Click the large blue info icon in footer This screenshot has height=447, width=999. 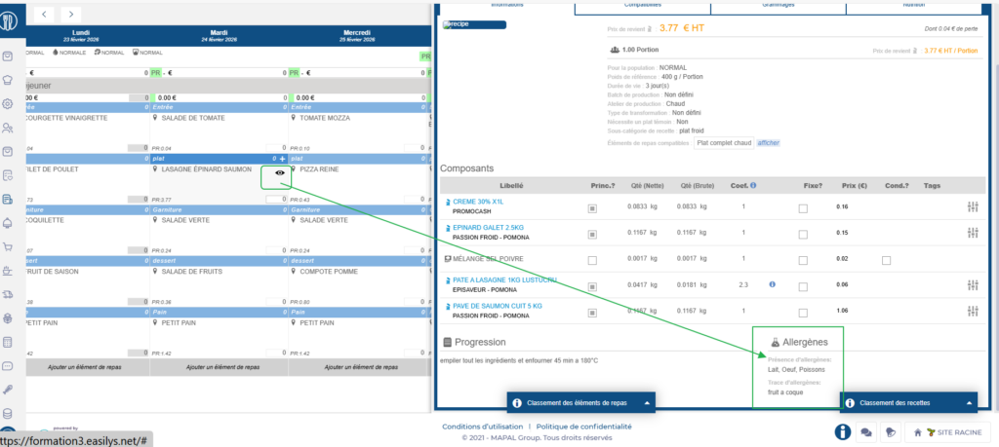(842, 431)
